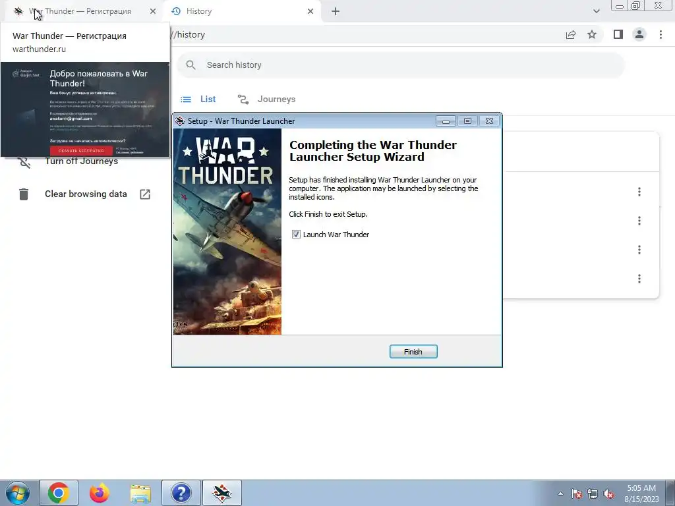Toggle the browser side panel icon
675x506 pixels.
(618, 34)
